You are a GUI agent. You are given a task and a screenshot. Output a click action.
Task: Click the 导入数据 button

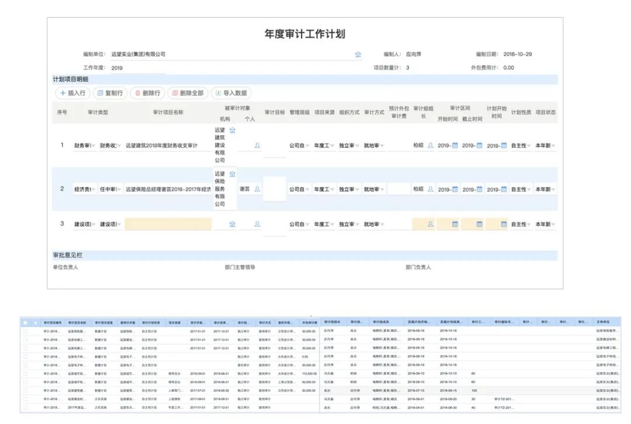pos(231,93)
